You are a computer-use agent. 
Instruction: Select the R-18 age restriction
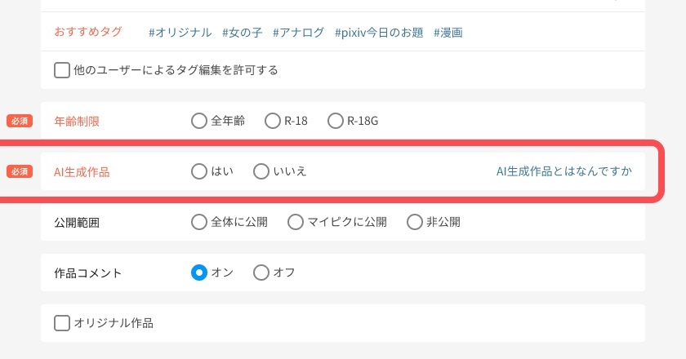point(273,121)
